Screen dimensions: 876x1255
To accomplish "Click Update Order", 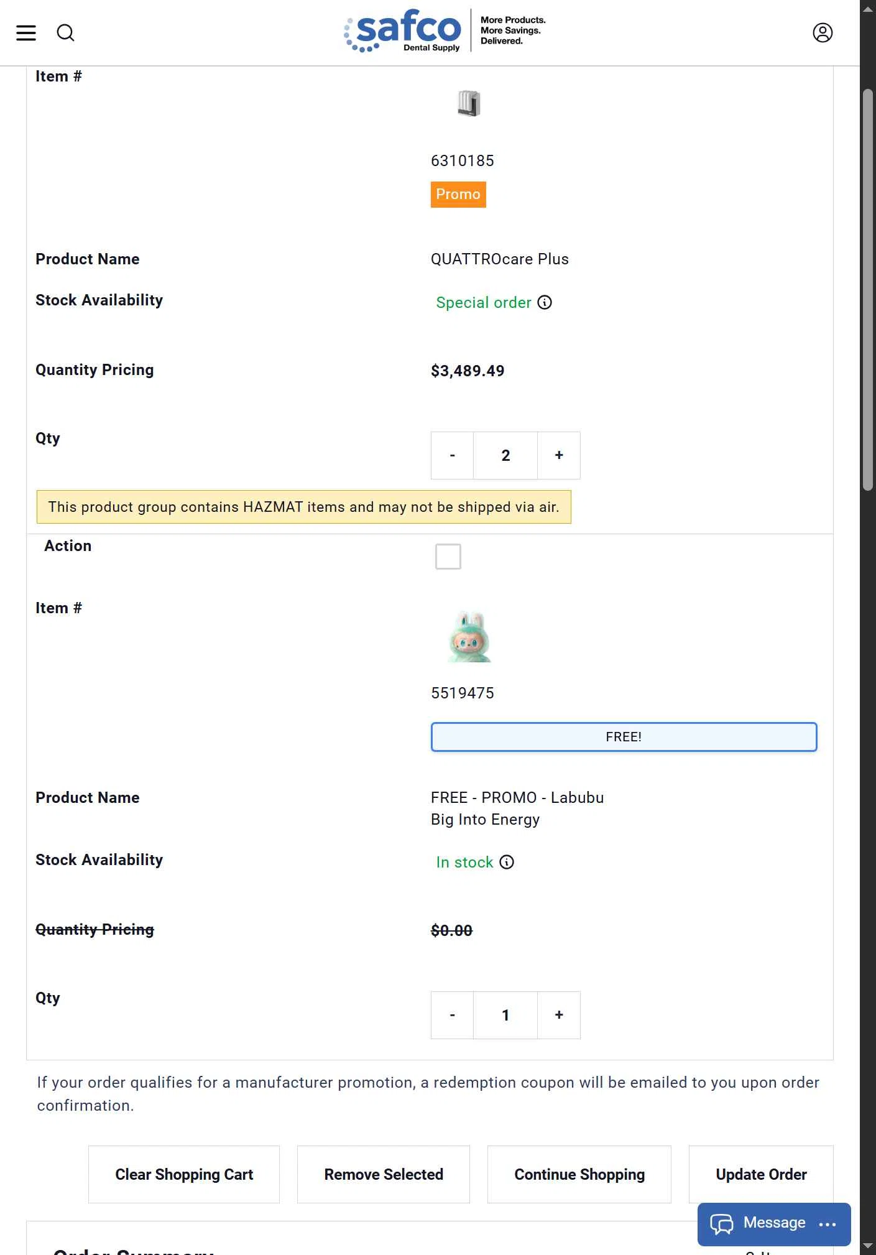I will pyautogui.click(x=761, y=1174).
